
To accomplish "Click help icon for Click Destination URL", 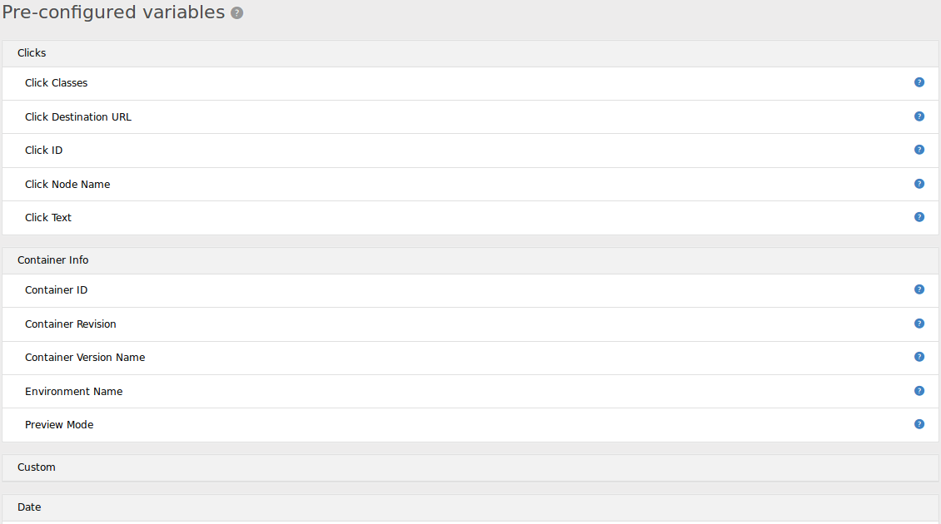I will click(x=919, y=116).
